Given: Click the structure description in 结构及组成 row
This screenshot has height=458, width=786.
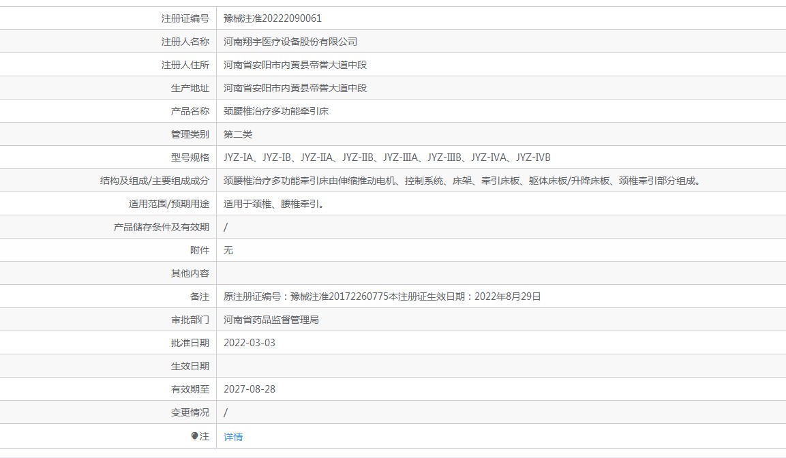Looking at the screenshot, I should pos(462,181).
